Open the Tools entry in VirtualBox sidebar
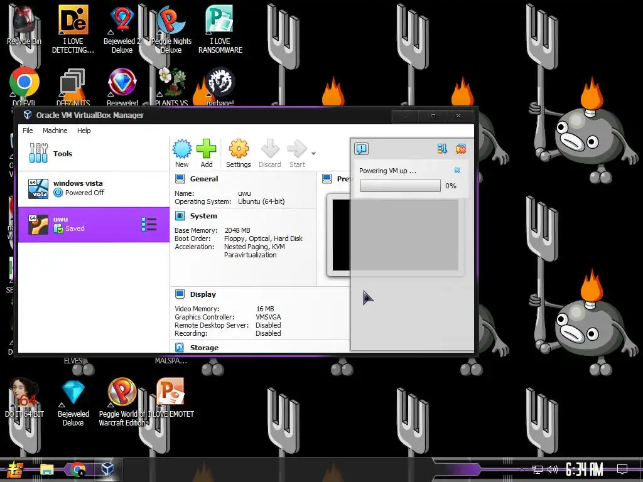This screenshot has height=482, width=643. click(94, 154)
